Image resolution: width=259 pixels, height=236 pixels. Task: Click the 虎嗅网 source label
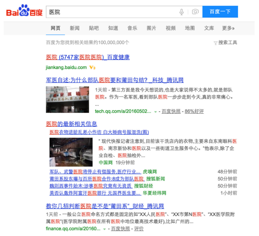tap(150, 172)
